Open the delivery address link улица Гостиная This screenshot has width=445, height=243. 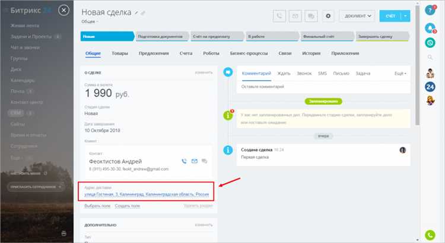pos(147,194)
